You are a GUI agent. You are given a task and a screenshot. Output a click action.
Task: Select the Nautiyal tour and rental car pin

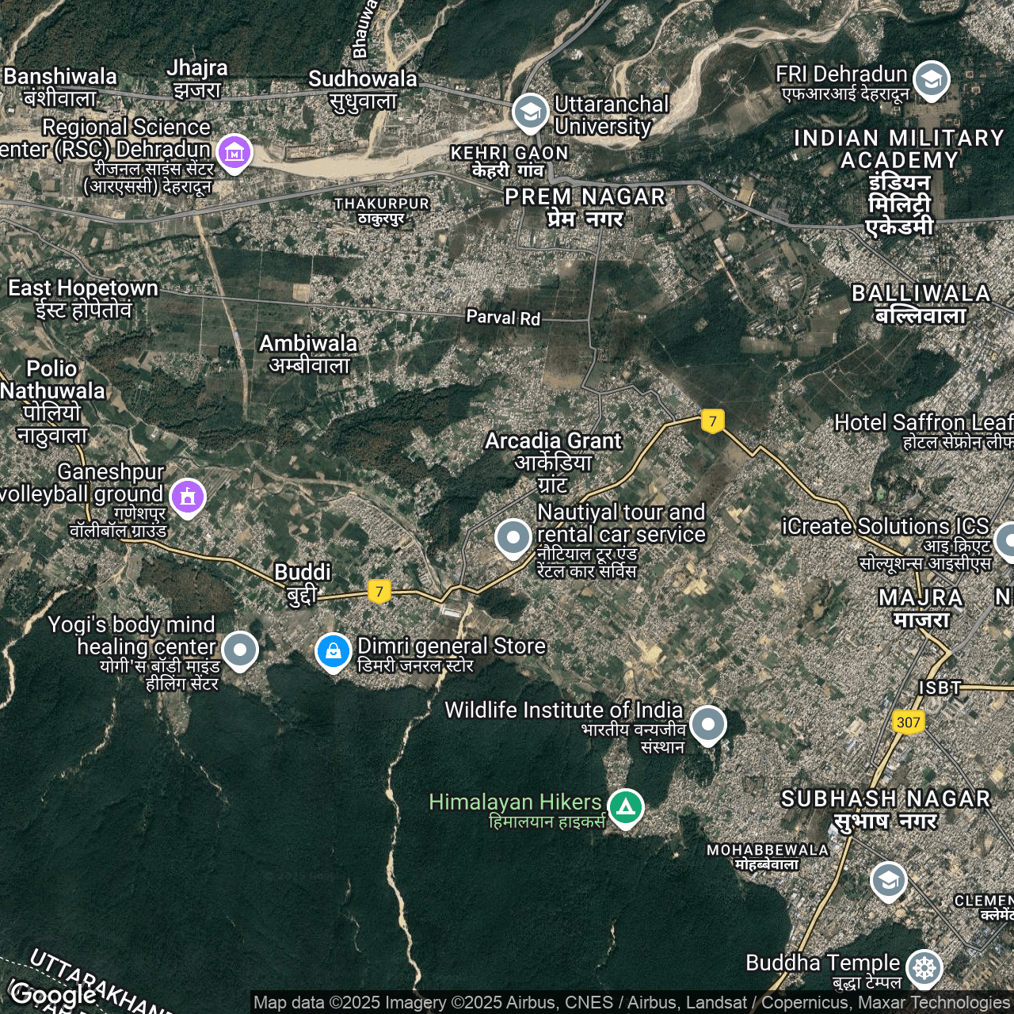click(513, 537)
